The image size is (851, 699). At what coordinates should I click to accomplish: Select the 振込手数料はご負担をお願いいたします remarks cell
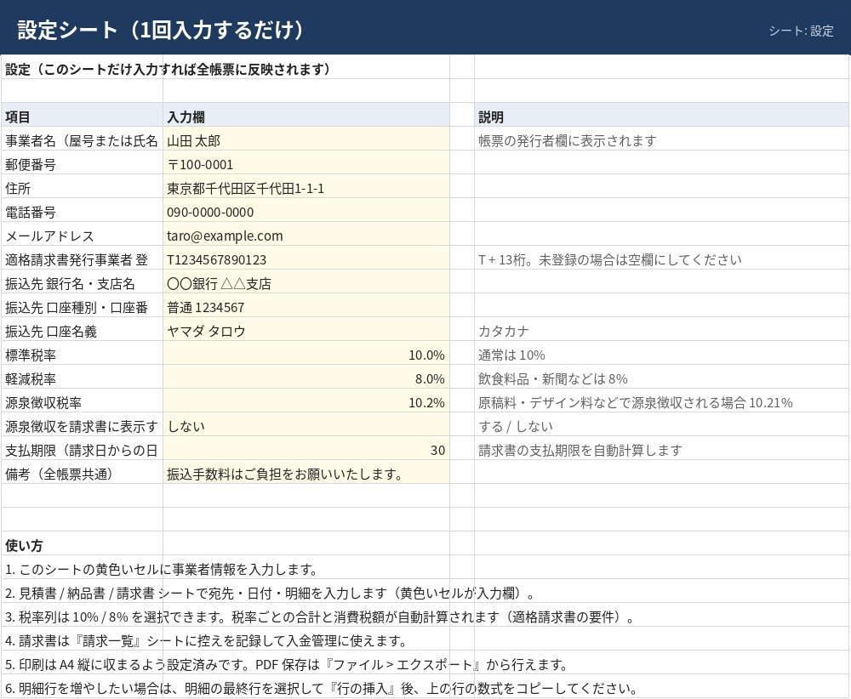point(306,473)
